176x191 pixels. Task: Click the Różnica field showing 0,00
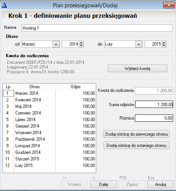[154, 118]
